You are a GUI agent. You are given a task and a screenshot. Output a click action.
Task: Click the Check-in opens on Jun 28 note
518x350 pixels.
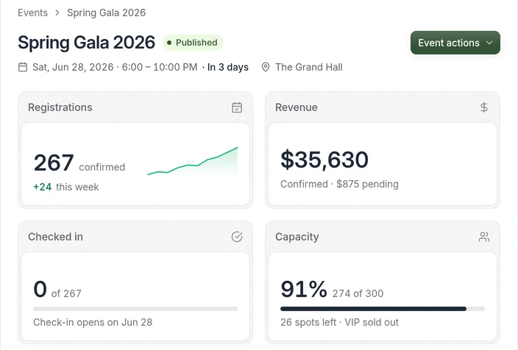pos(93,322)
